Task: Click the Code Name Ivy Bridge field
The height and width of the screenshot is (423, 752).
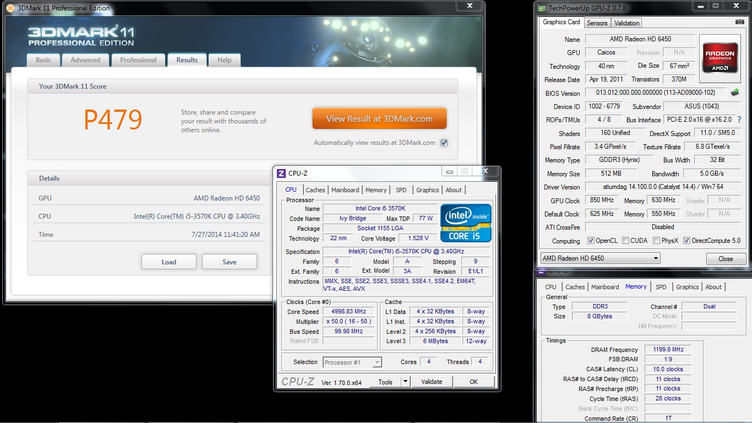Action: coord(351,219)
